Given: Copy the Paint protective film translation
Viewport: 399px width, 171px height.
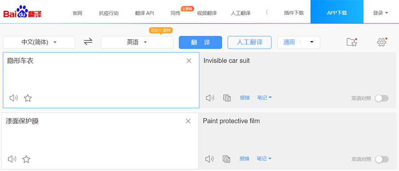Looking at the screenshot, I should pyautogui.click(x=226, y=159).
